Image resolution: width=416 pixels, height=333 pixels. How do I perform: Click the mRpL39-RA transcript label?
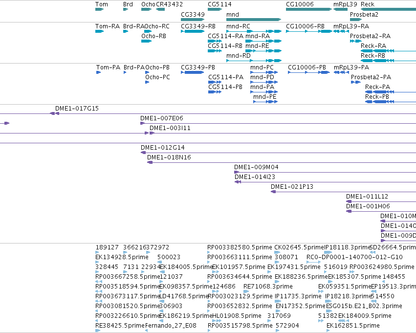point(351,26)
